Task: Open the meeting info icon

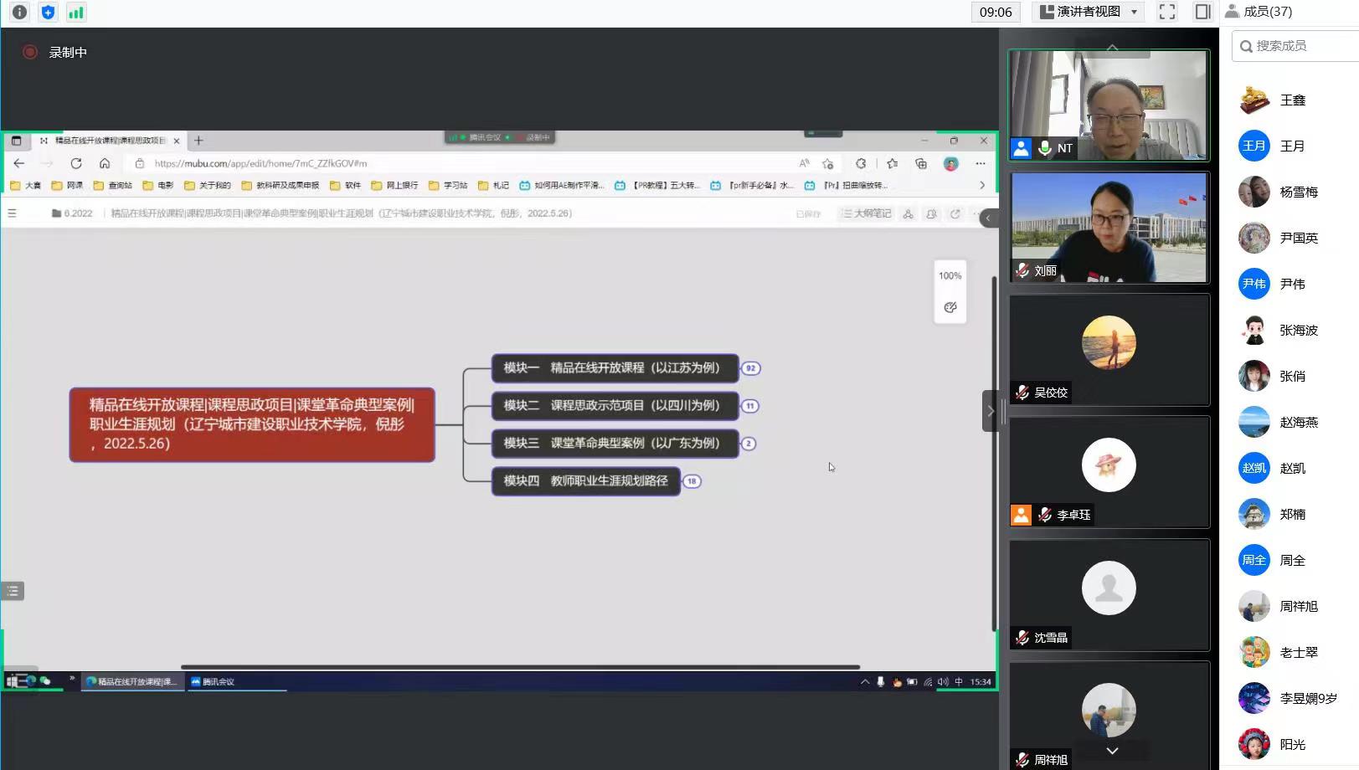Action: [19, 12]
